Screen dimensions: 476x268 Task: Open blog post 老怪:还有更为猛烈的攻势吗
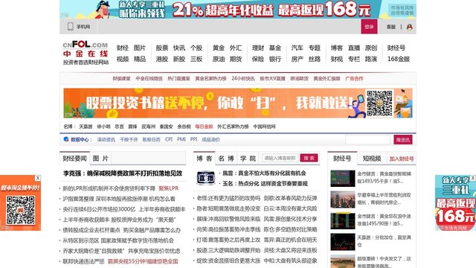click(228, 199)
